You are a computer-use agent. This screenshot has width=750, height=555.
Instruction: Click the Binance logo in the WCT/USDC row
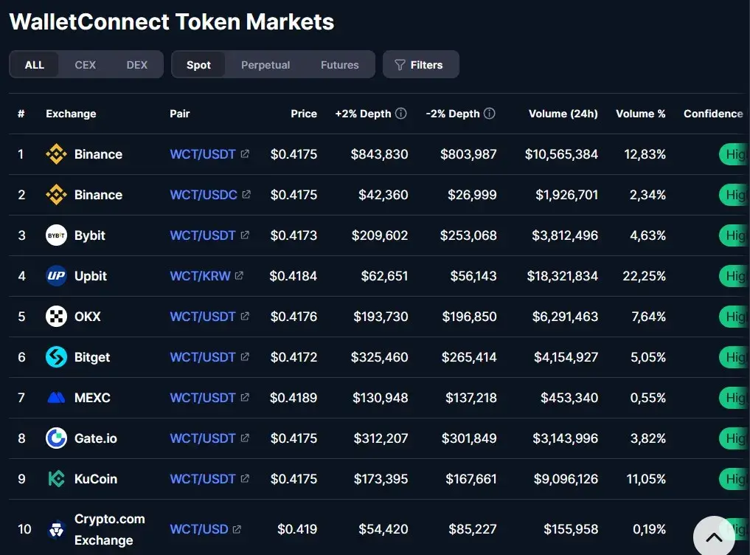57,195
